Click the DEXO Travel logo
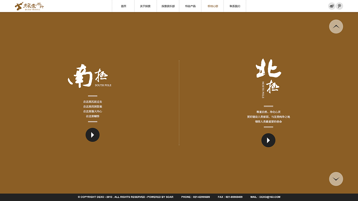Image resolution: width=358 pixels, height=201 pixels. (x=29, y=6)
